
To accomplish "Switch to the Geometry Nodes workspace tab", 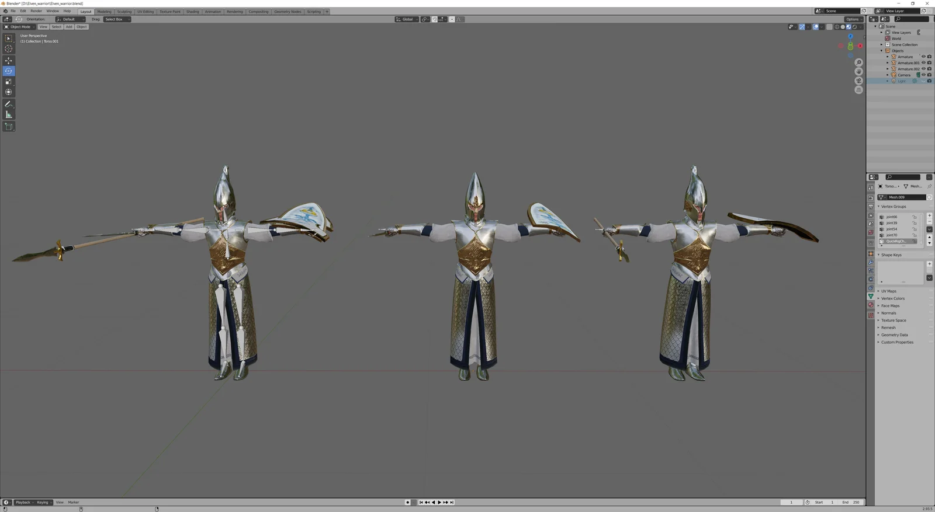I will point(288,12).
